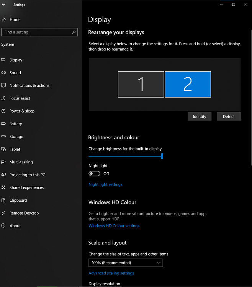Go to Projecting to this PC
The image size is (252, 287).
click(27, 175)
